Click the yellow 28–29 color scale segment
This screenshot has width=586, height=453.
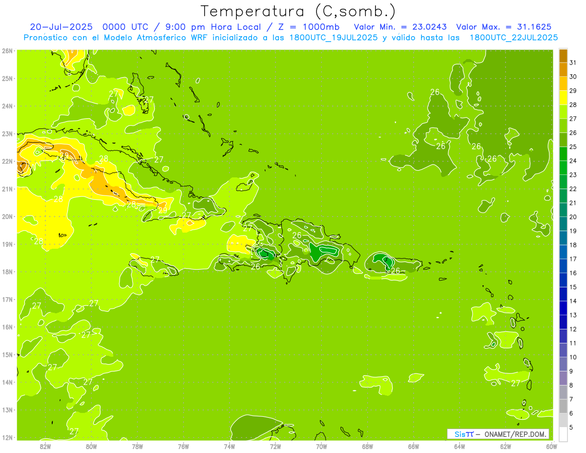564,97
